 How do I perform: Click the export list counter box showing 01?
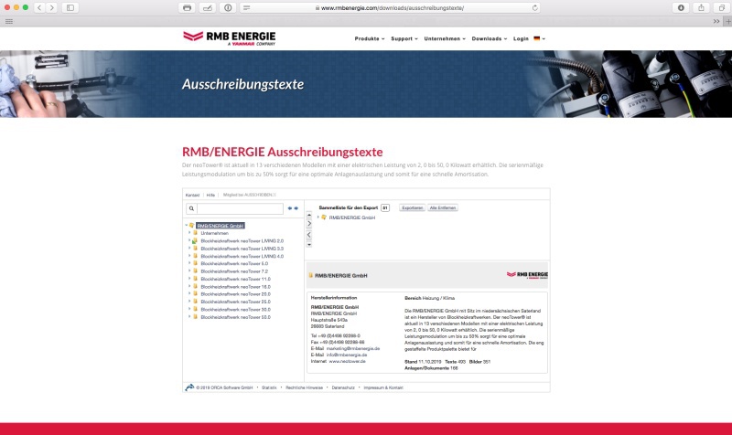click(x=385, y=208)
